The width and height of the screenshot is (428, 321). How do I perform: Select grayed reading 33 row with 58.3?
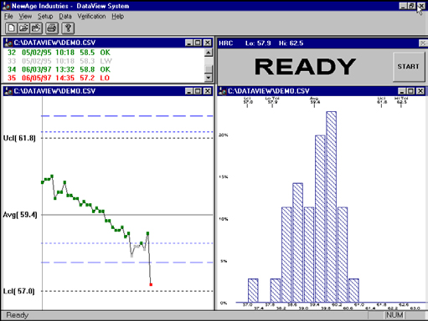[59, 61]
